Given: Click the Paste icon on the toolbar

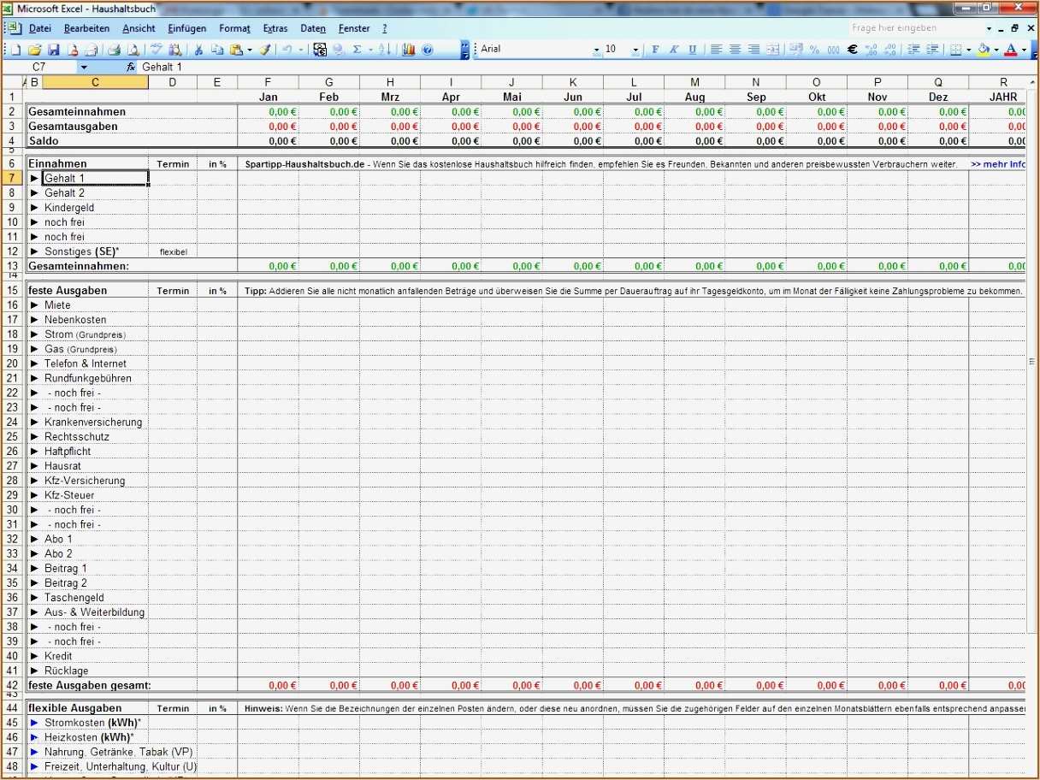Looking at the screenshot, I should coord(233,49).
